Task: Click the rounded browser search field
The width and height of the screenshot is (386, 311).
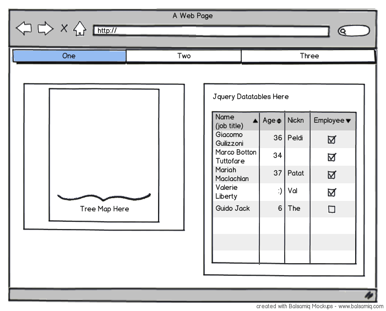Action: (354, 31)
